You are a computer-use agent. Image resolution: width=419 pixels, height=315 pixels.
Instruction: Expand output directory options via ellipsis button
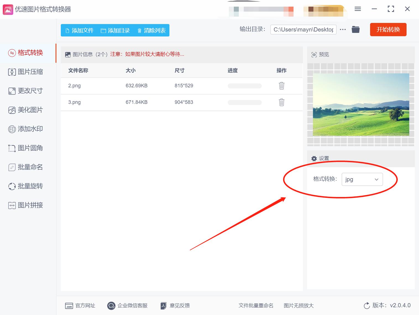click(343, 29)
